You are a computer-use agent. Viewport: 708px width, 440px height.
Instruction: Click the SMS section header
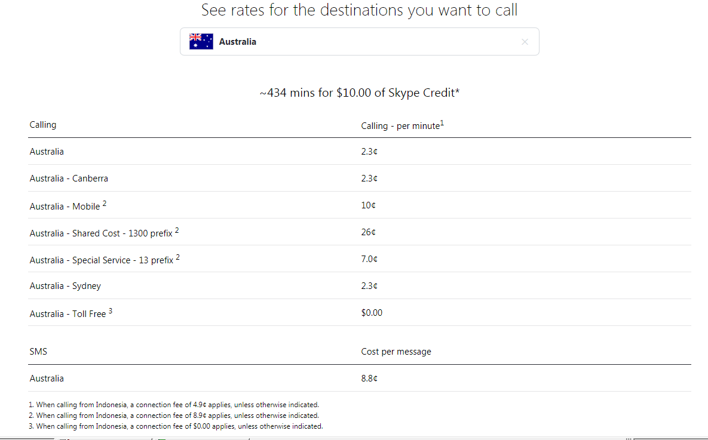tap(38, 352)
